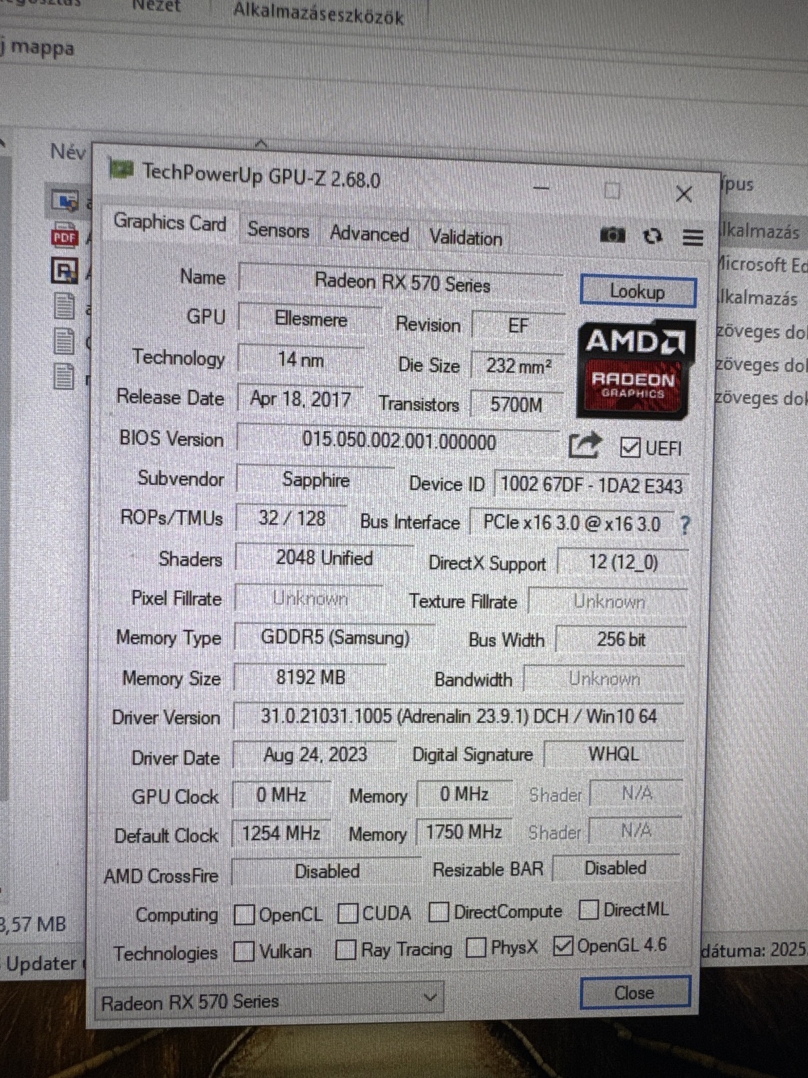Screen dimensions: 808x1078
Task: Click the Digital Signature value WHQL
Action: pyautogui.click(x=613, y=754)
